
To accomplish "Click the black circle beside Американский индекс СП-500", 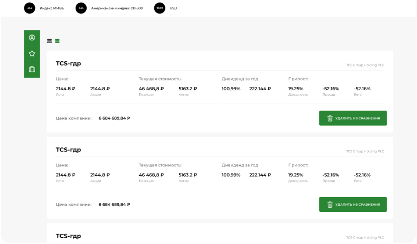I will click(x=81, y=8).
